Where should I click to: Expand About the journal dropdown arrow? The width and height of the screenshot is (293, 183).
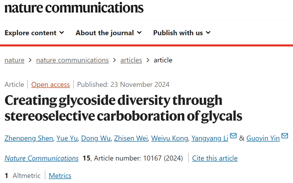point(139,33)
